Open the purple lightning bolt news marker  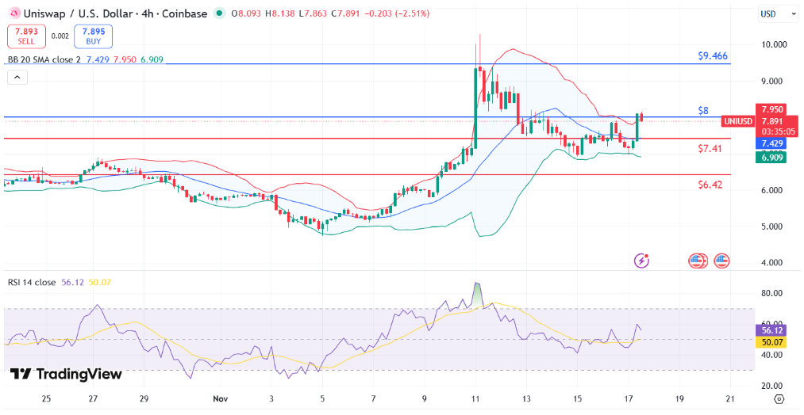point(641,260)
